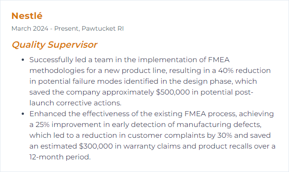Viewport: 289px width, 172px height.
Task: Click the first bullet point marker
Action: click(23, 60)
